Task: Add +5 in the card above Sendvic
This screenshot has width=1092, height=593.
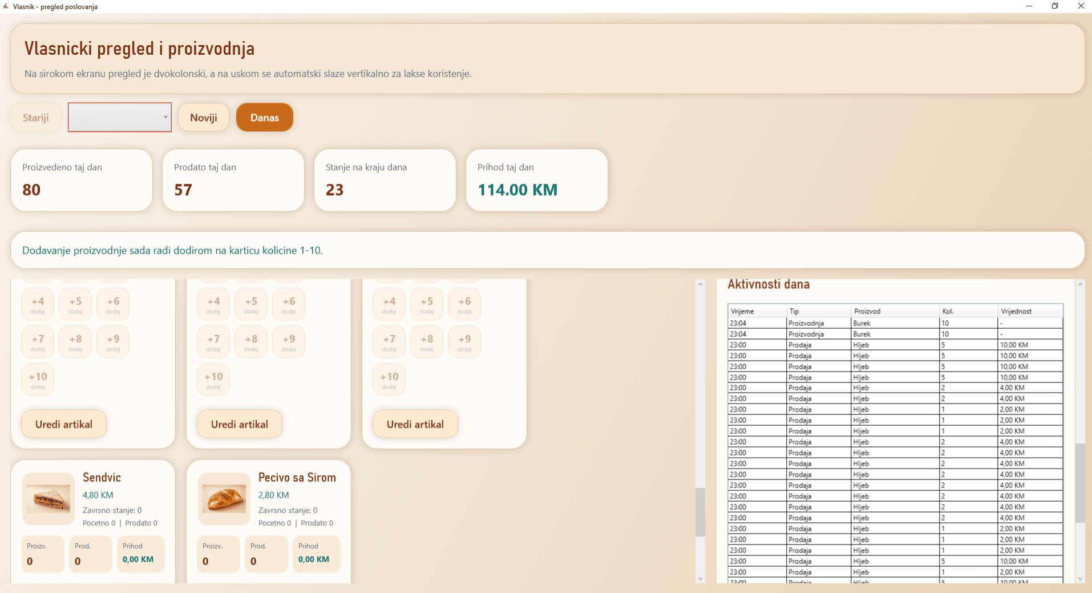Action: [x=75, y=304]
